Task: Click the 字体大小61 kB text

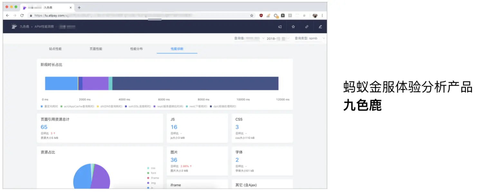Action: [x=244, y=171]
